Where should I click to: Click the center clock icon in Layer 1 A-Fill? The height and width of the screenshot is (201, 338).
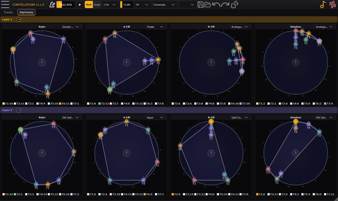127,62
